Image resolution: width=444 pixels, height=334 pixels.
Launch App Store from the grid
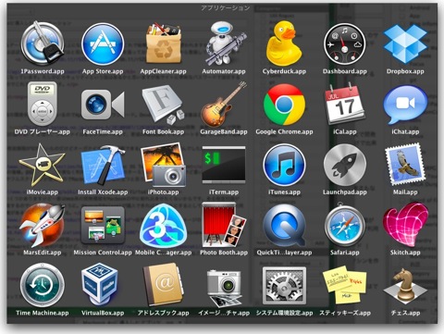pos(103,43)
